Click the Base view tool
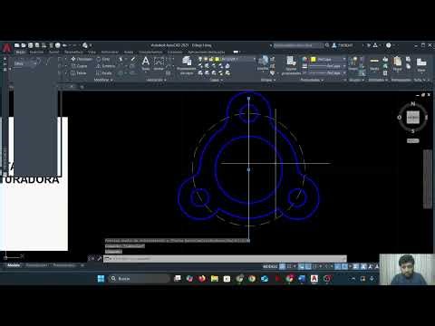This screenshot has height=326, width=435. (x=421, y=64)
